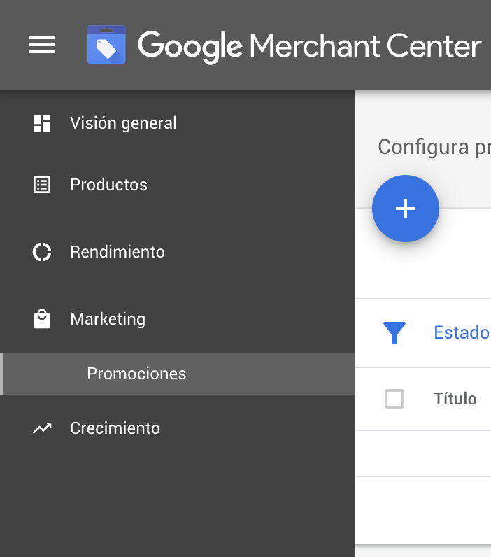Click the Productos list icon
Image resolution: width=491 pixels, height=557 pixels.
42,185
